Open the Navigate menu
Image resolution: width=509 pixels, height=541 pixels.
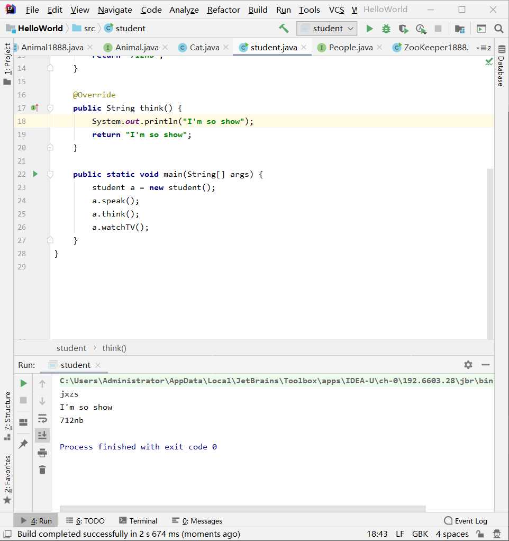115,10
